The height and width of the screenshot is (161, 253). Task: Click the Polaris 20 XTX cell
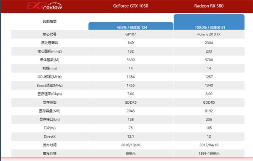pos(209,34)
